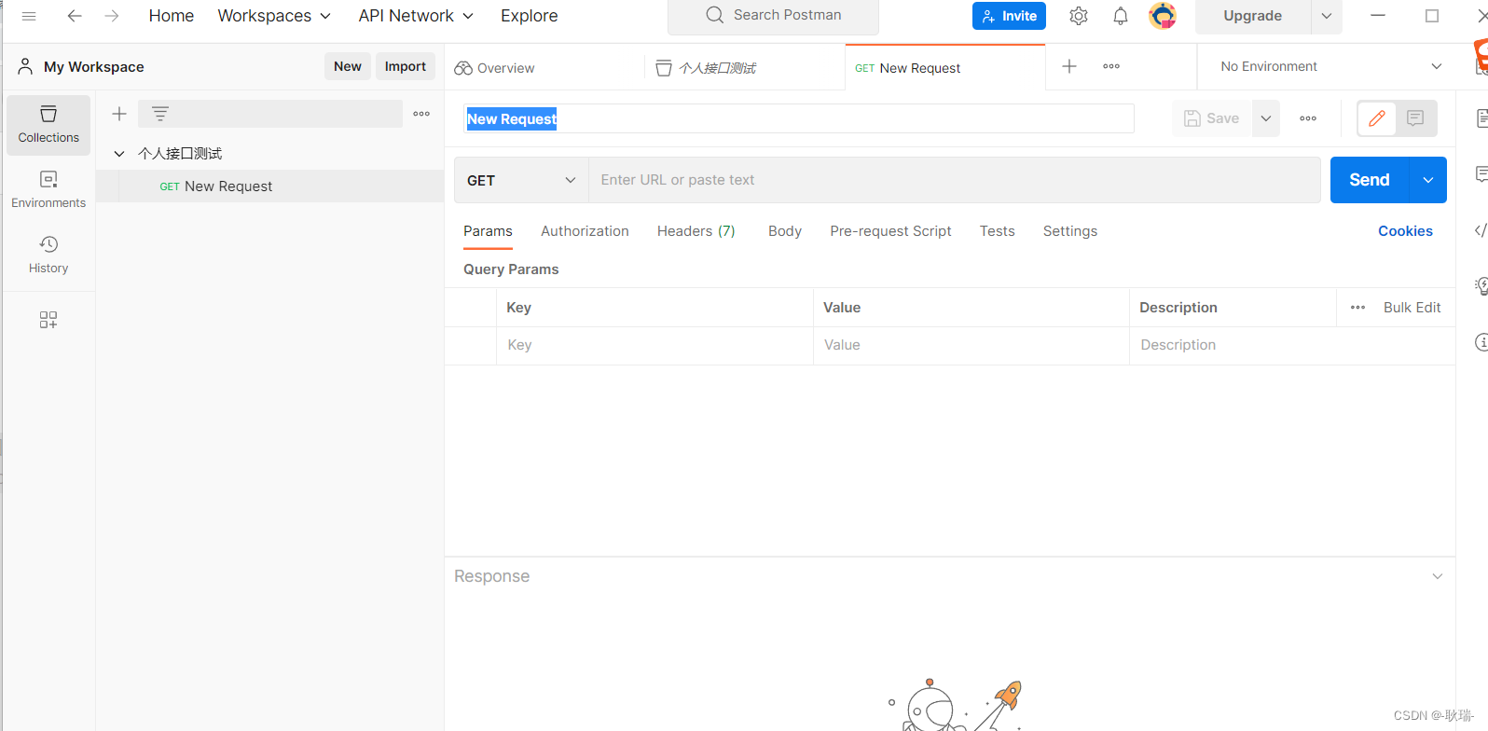Click the collections filter icon
The image size is (1488, 731).
pyautogui.click(x=160, y=114)
